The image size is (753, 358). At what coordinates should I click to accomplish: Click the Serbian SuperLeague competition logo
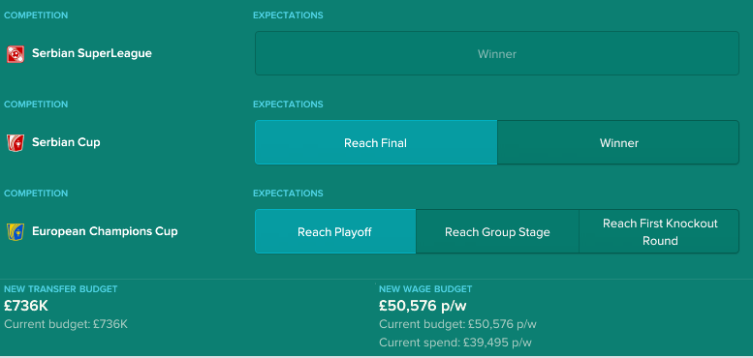16,54
